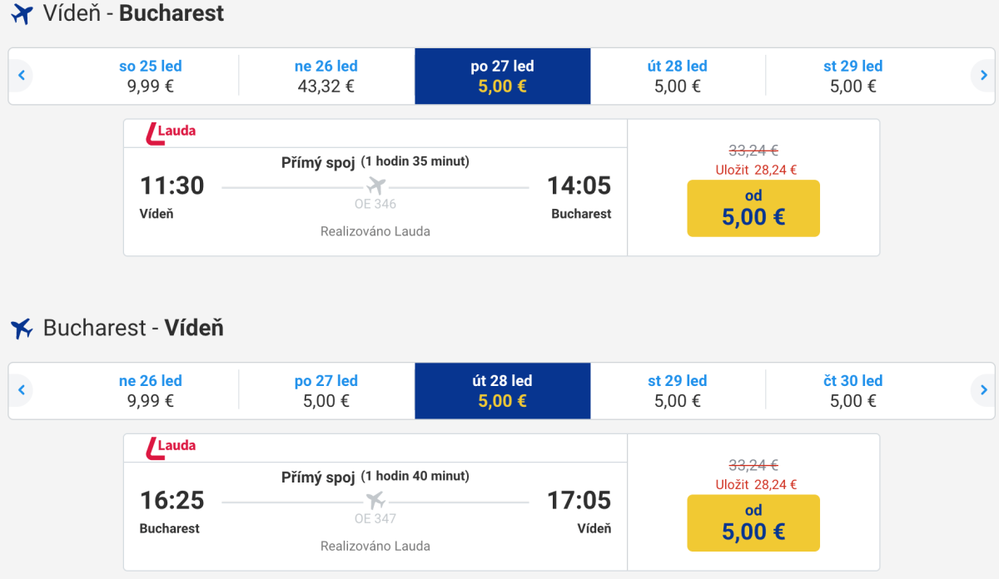Book the 11:30 Vídeň flight for 5,00 €
Screen dimensions: 999x579
tap(753, 208)
